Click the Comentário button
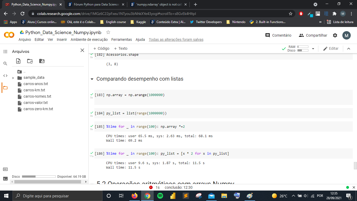 278,35
